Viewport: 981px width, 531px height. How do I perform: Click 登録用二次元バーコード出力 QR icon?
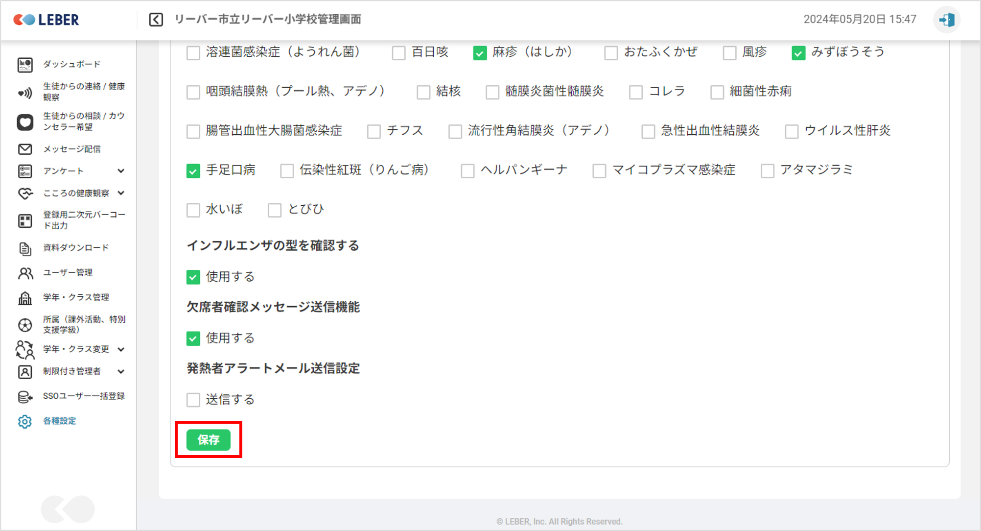25,220
